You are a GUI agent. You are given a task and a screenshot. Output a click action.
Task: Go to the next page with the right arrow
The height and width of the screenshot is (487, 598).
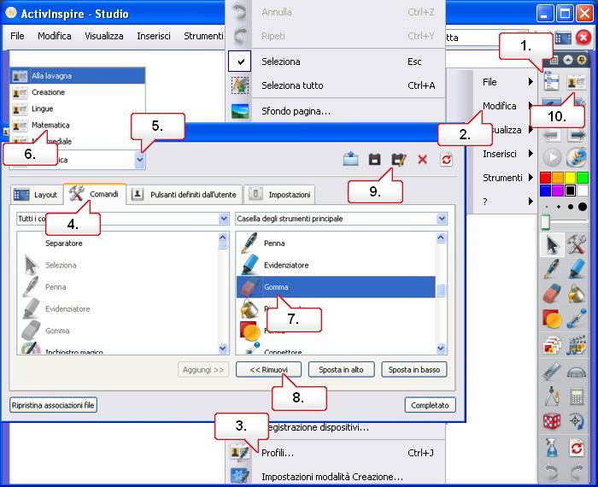pyautogui.click(x=577, y=135)
